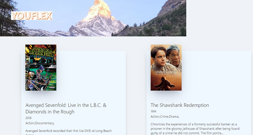Click the SHAWSHANK REDEMPTION lettering on the poster
The height and width of the screenshot is (135, 253).
pyautogui.click(x=166, y=73)
